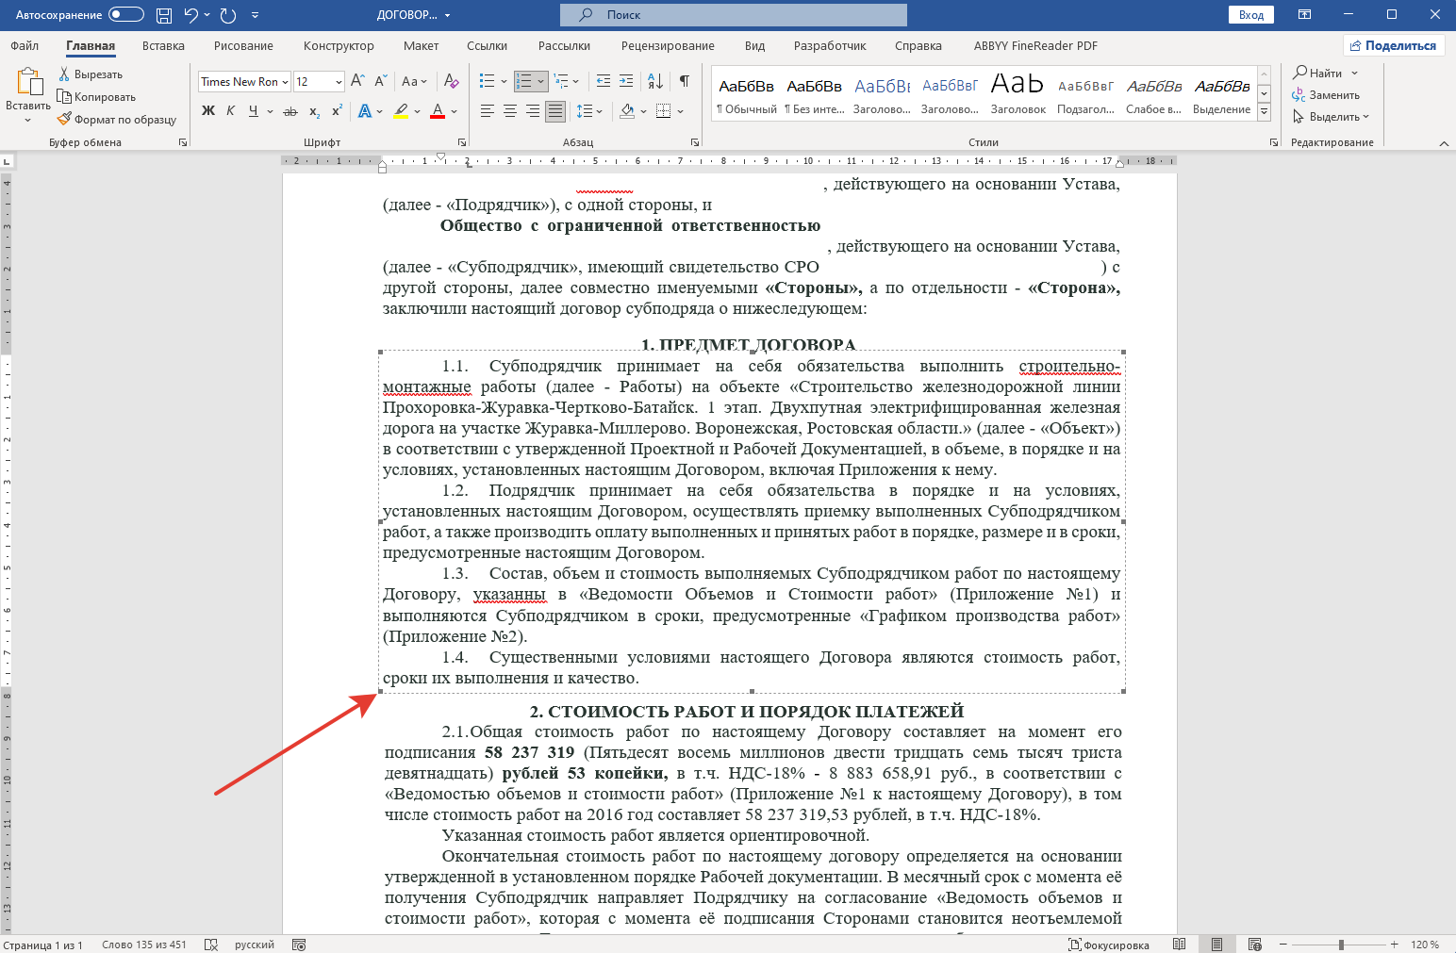Click the Поиск search box
This screenshot has width=1456, height=953.
click(x=733, y=15)
